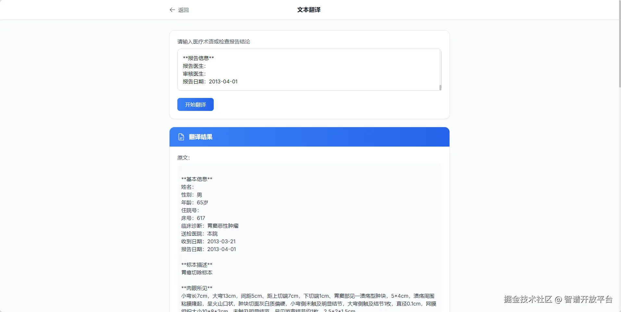Click the 临床诊断 line in original text
This screenshot has height=312, width=621.
[x=210, y=226]
